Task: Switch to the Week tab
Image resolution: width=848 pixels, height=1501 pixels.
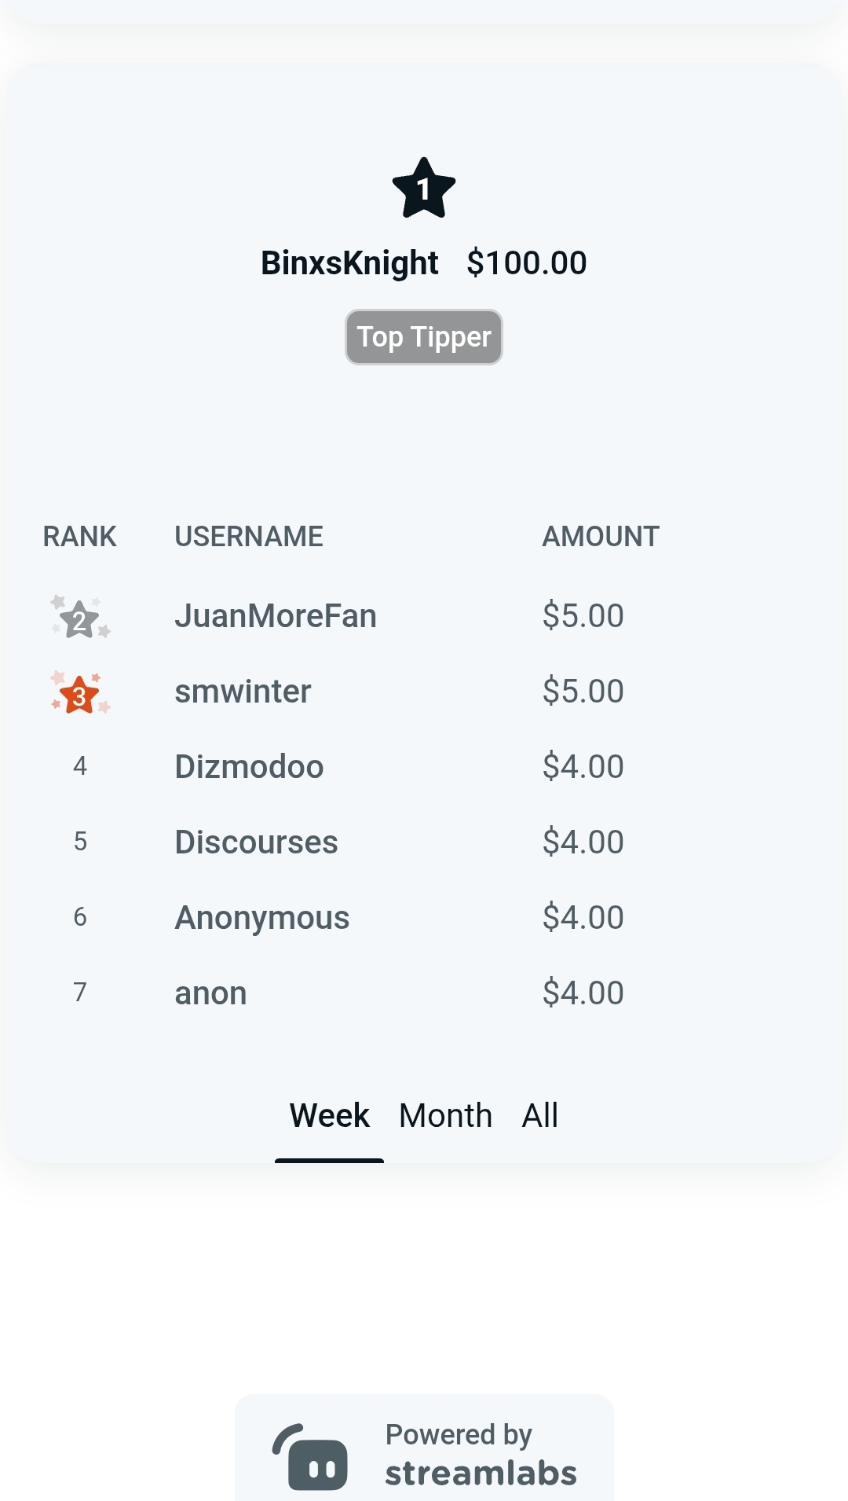Action: coord(329,1116)
